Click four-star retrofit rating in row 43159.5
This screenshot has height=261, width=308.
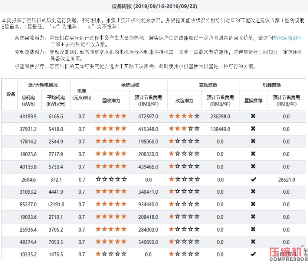(184, 116)
